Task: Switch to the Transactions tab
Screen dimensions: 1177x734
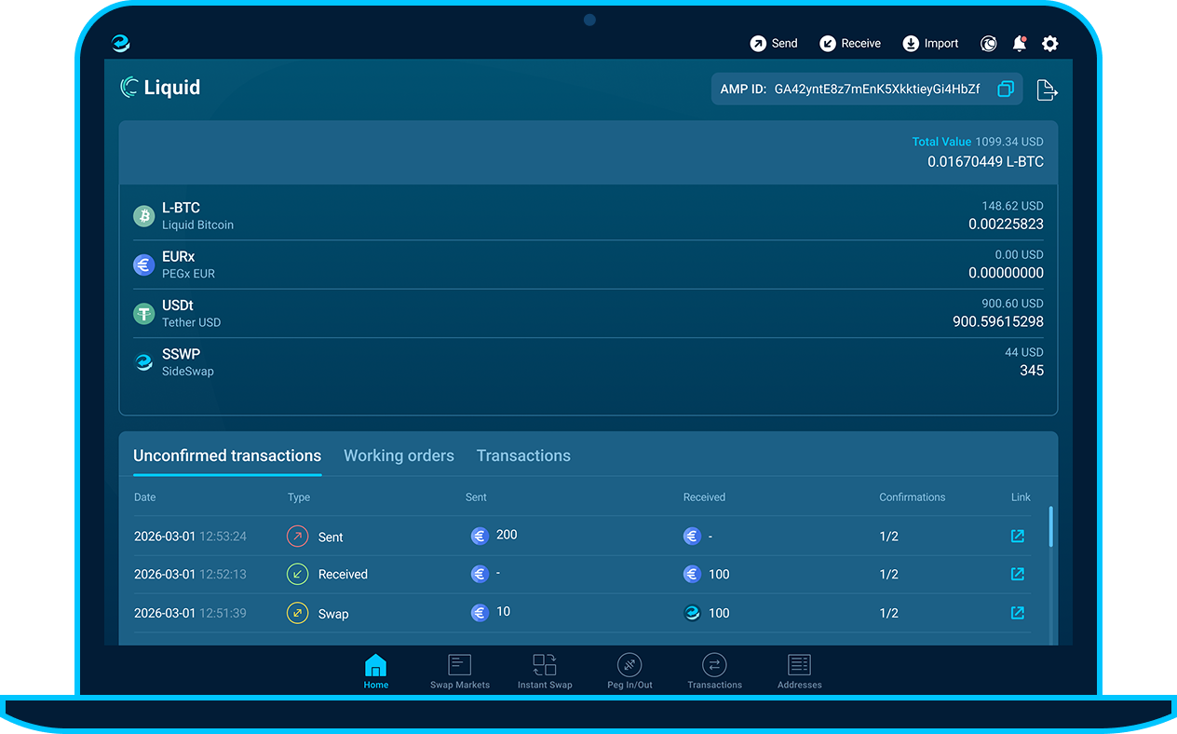Action: [x=523, y=455]
